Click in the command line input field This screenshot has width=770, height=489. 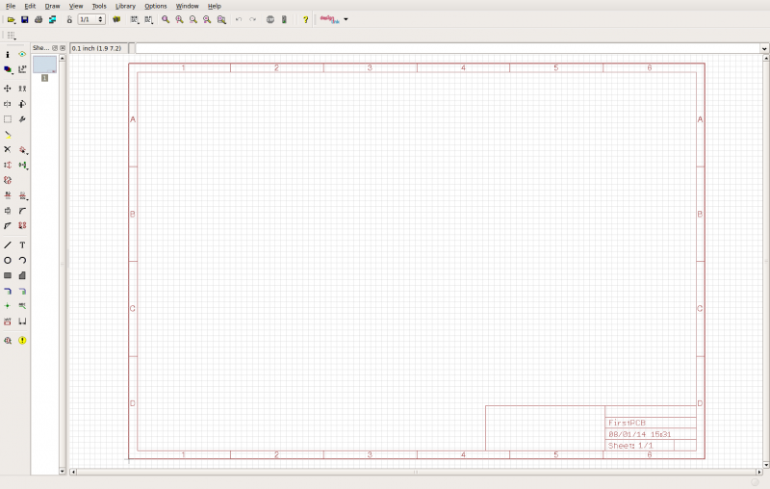tap(443, 47)
